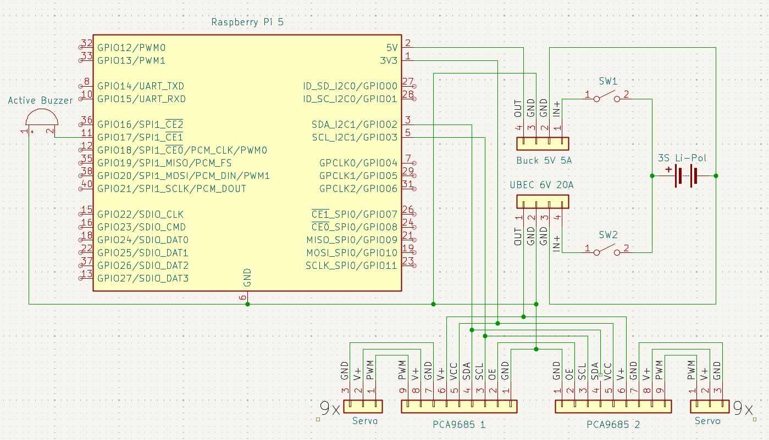The image size is (769, 440).
Task: Click the "3S Li-Pol" battery label
Action: (x=682, y=158)
